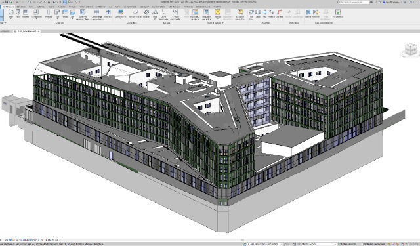This screenshot has width=420, height=246.
Task: Open the Structure ribbon tab
Action: pos(21,7)
